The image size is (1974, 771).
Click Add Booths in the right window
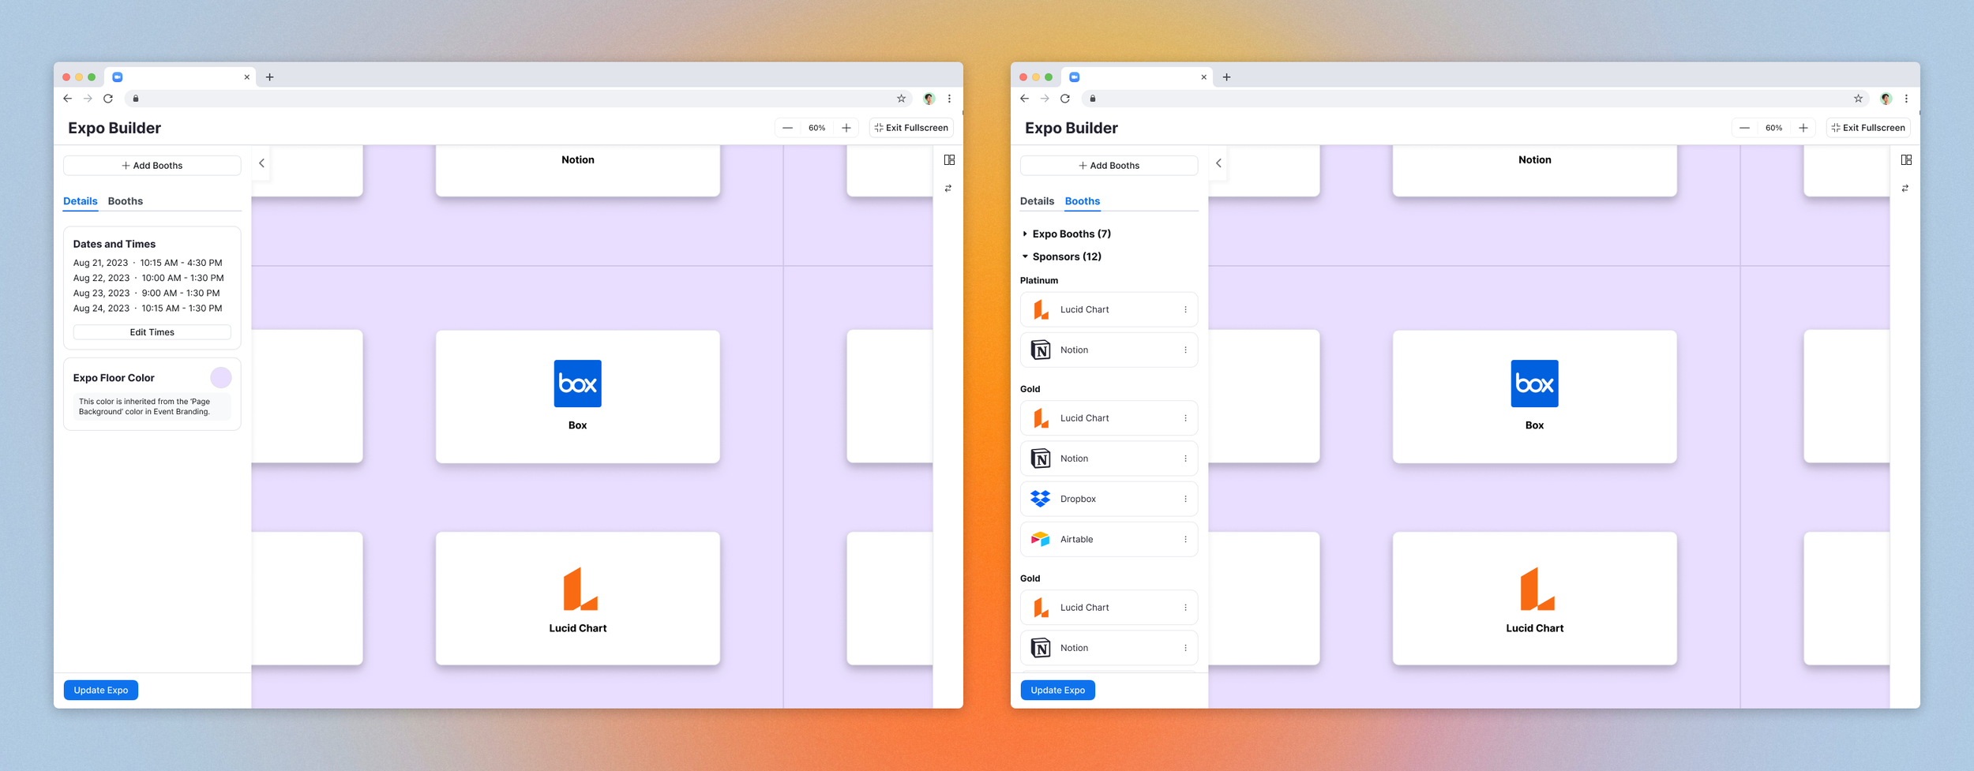1109,166
